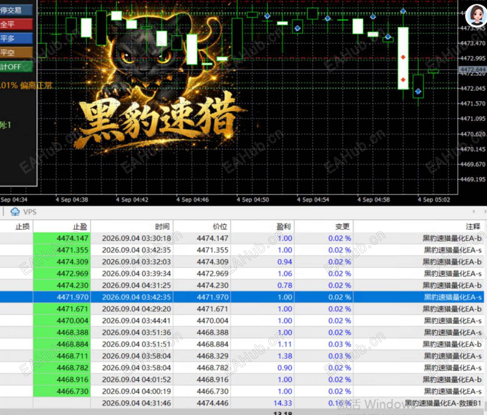Click the 4 Sep 04:38 time-axis label
487x415 pixels.
[72, 199]
